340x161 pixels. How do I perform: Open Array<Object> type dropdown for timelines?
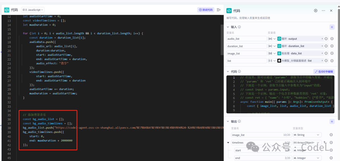307,142
